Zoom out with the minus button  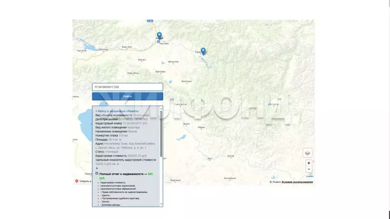click(308, 169)
